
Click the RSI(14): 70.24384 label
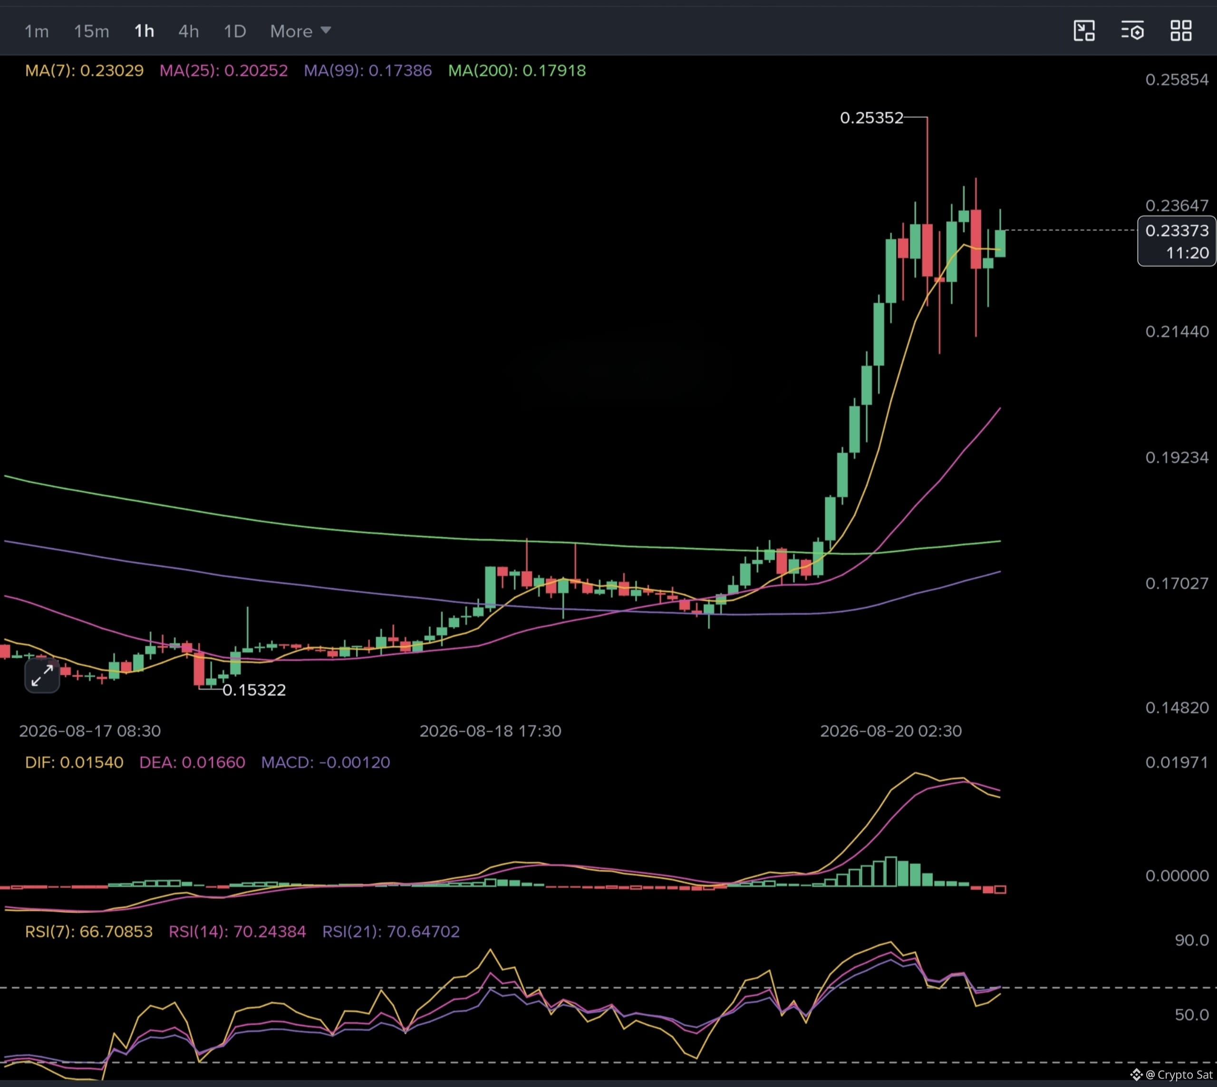pos(237,932)
